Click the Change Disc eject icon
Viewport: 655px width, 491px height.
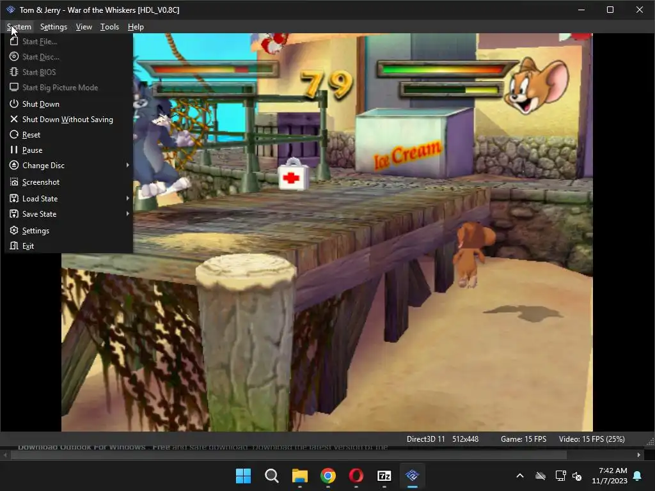pyautogui.click(x=14, y=165)
